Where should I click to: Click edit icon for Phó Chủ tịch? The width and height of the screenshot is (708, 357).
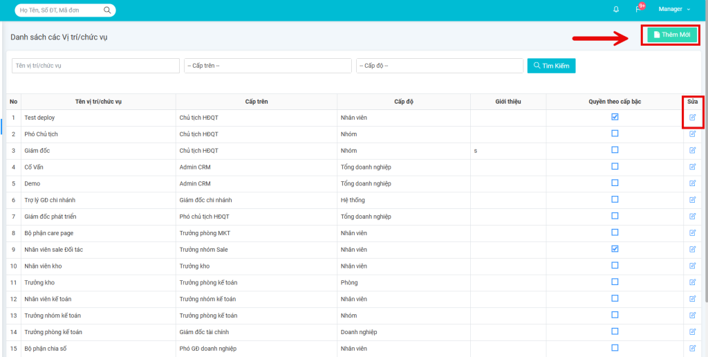click(692, 134)
